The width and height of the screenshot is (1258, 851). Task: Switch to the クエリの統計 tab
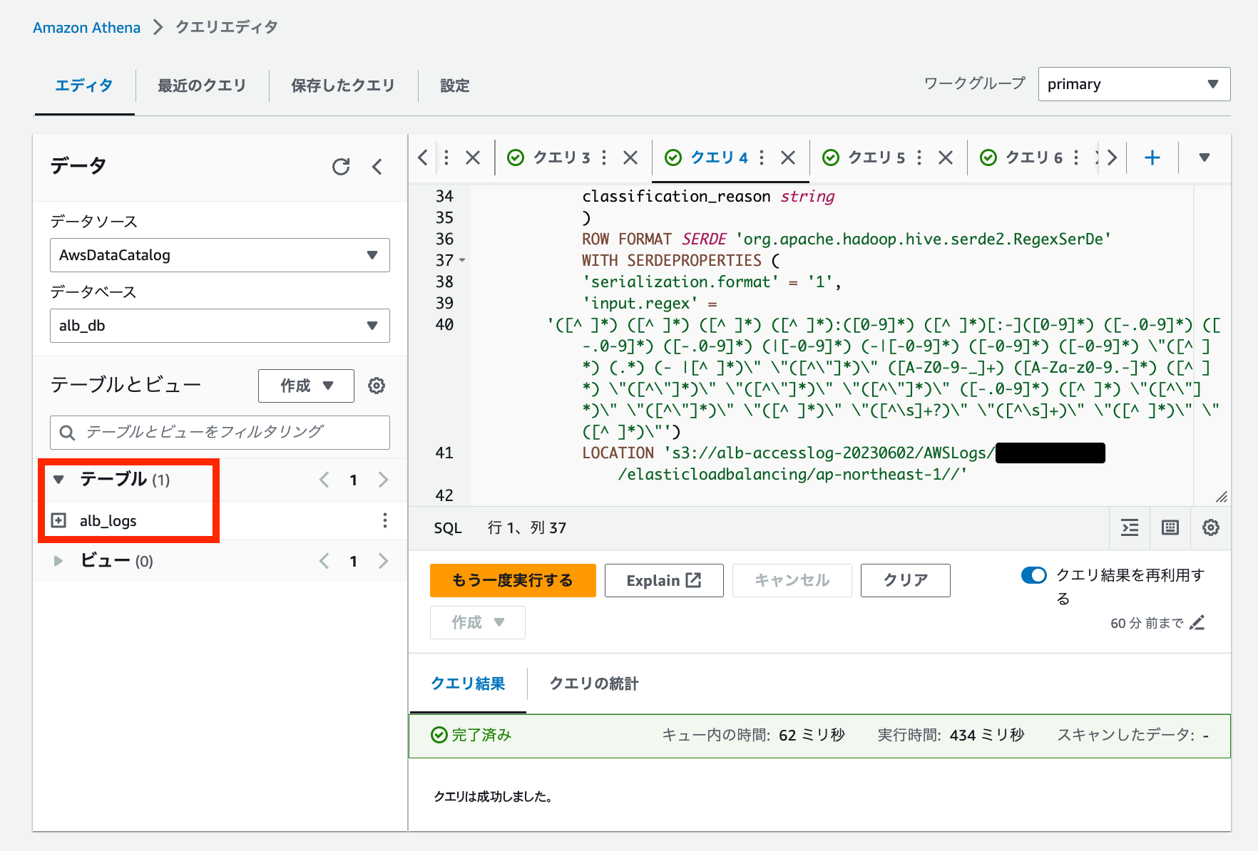pos(593,684)
